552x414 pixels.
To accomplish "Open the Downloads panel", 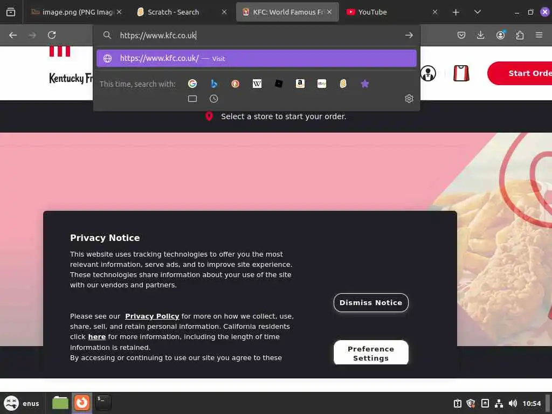I will (481, 35).
